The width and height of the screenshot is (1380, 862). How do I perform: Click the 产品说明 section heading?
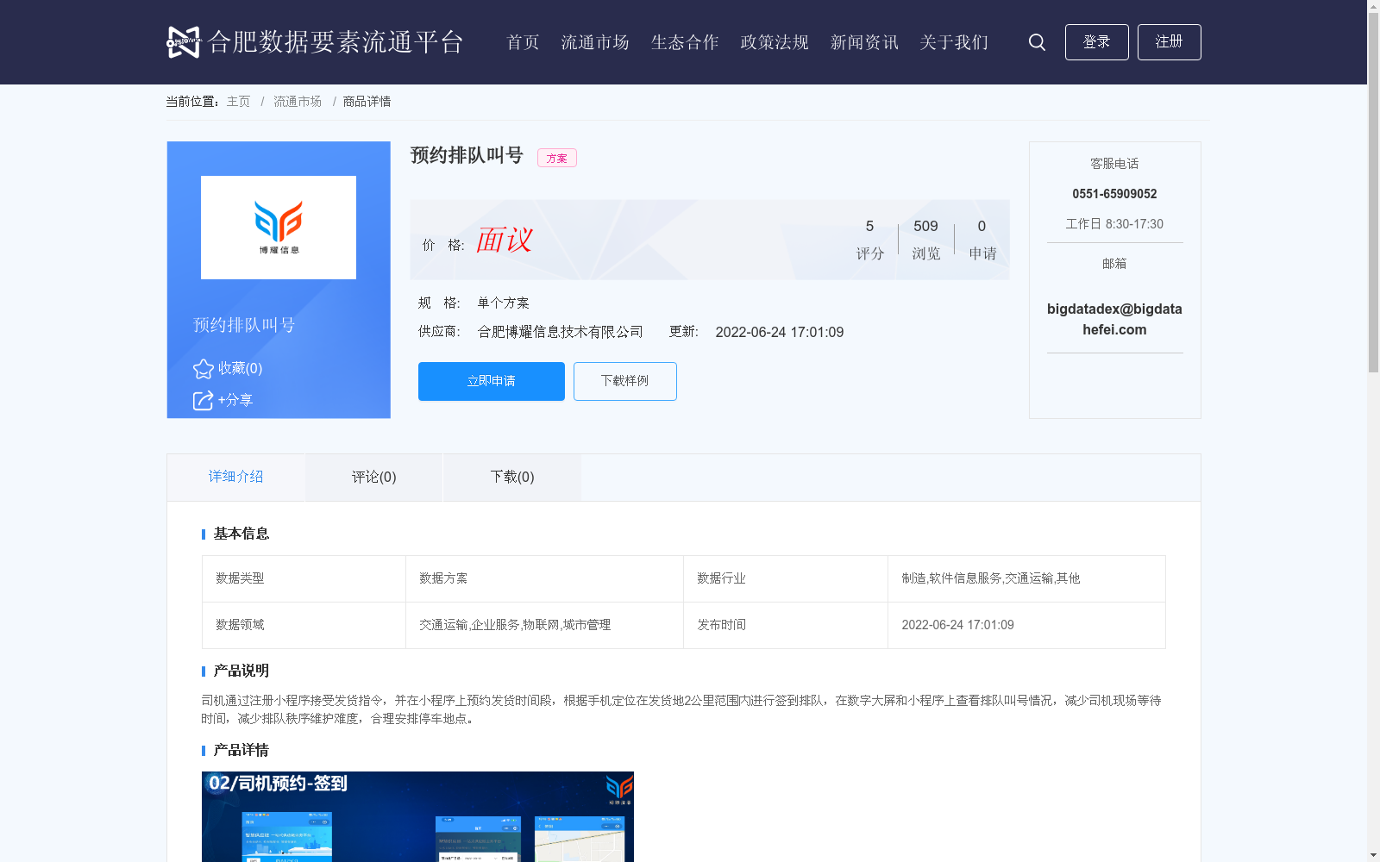pyautogui.click(x=241, y=671)
